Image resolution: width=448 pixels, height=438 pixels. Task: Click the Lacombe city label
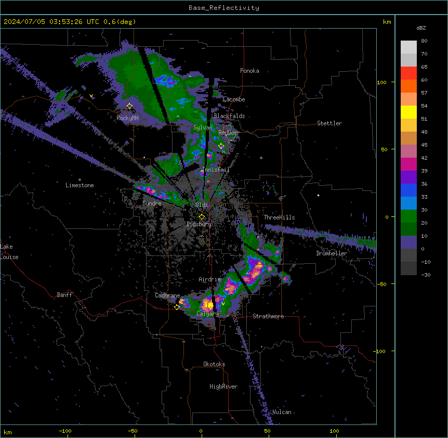(x=234, y=99)
